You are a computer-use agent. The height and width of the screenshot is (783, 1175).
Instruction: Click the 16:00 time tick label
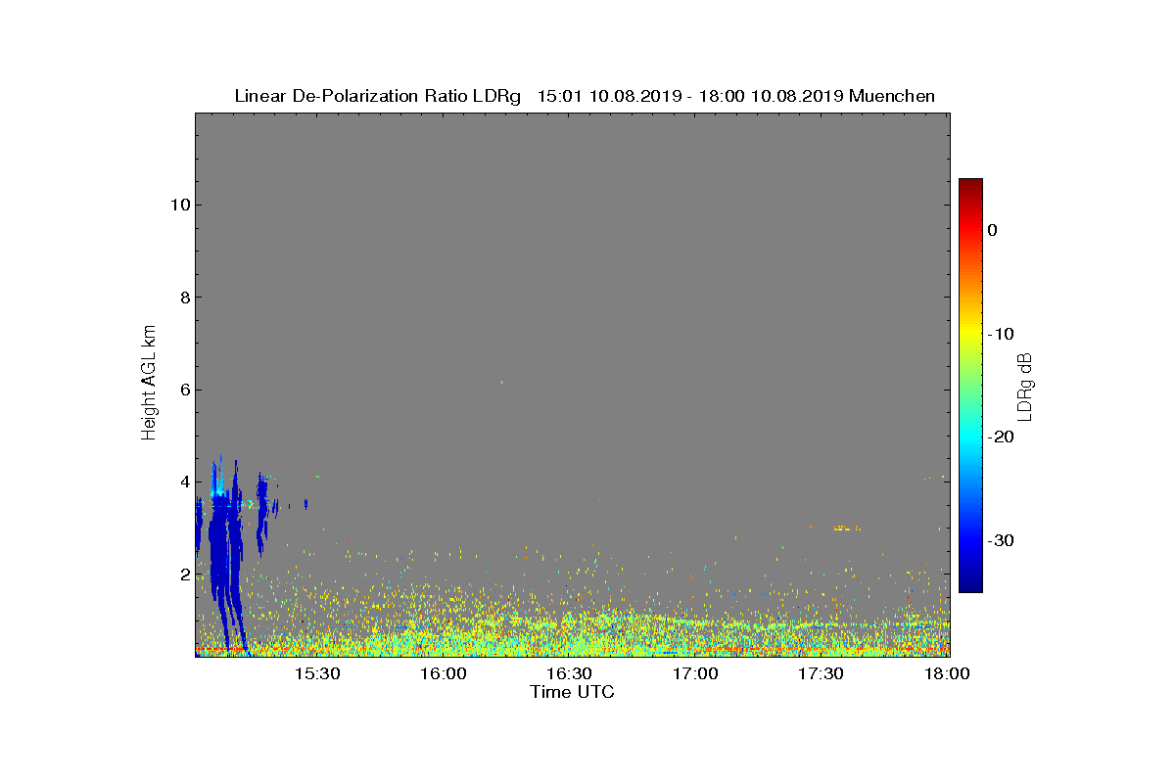coord(444,674)
